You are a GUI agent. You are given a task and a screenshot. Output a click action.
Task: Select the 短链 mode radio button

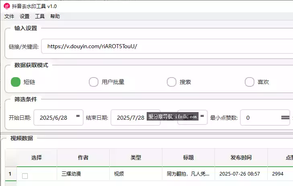tap(16, 82)
